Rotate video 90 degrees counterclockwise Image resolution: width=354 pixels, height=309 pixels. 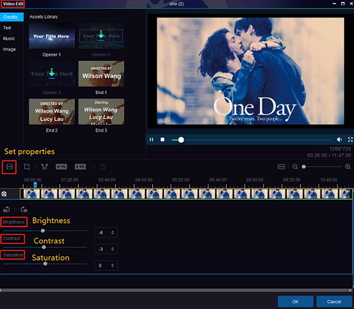tap(7, 209)
